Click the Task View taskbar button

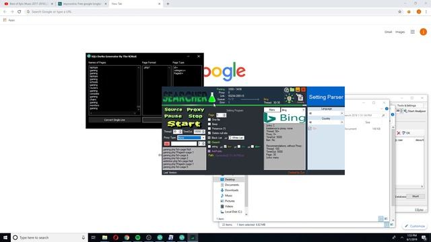pos(94,237)
